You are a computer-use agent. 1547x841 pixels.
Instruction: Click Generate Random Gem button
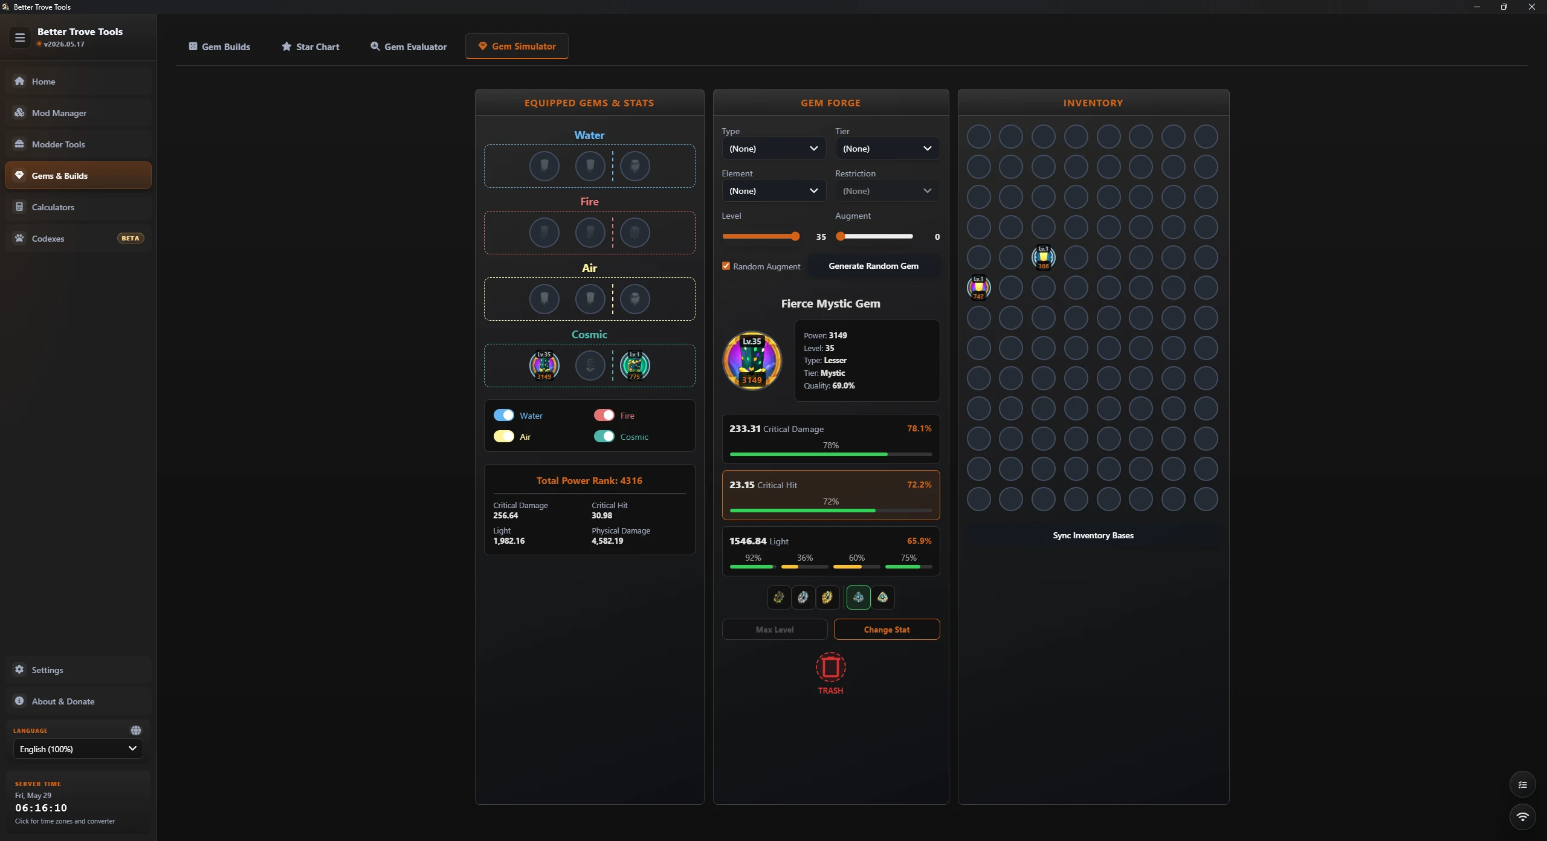[x=873, y=266]
